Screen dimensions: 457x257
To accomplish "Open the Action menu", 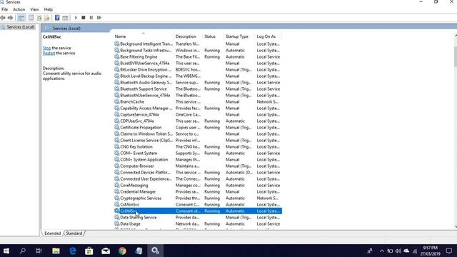I will tap(19, 9).
